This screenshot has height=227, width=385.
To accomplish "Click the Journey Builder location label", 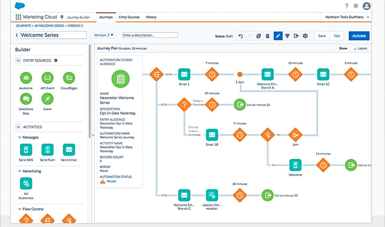I will [x=78, y=17].
